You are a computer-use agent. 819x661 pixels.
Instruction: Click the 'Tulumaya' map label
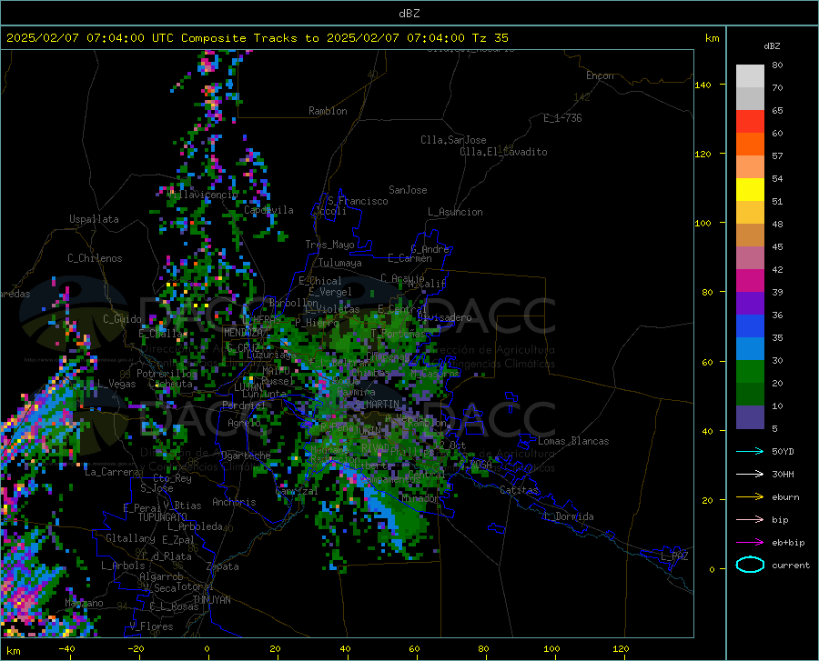pyautogui.click(x=339, y=263)
